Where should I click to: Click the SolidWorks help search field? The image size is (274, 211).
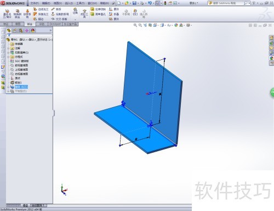(x=229, y=3)
